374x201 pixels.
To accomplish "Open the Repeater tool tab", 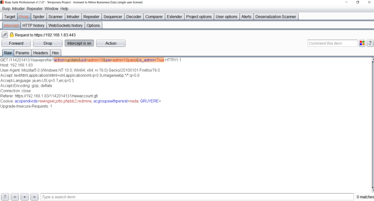I will 91,17.
